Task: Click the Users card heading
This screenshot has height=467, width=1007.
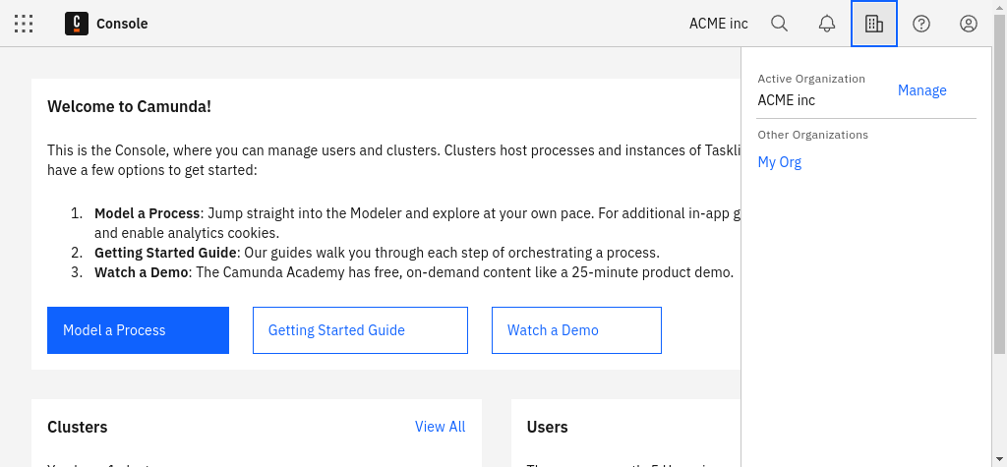Action: 547,427
